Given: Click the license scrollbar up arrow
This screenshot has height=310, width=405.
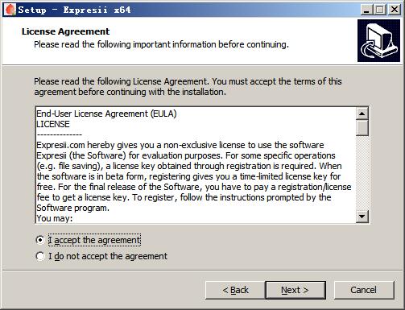Looking at the screenshot, I should [x=362, y=114].
